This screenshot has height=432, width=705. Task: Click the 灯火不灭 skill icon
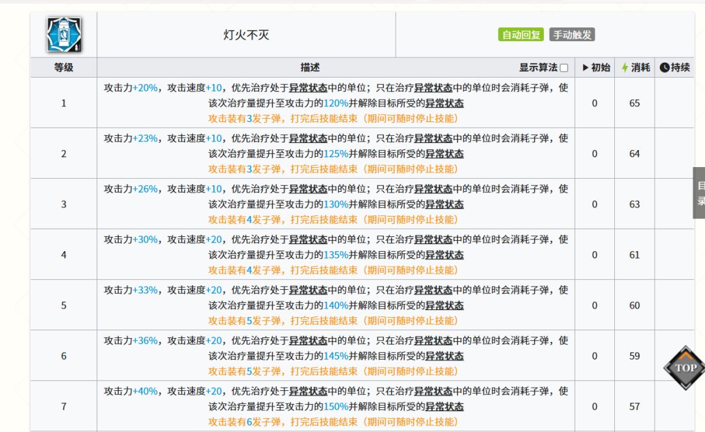[x=64, y=35]
